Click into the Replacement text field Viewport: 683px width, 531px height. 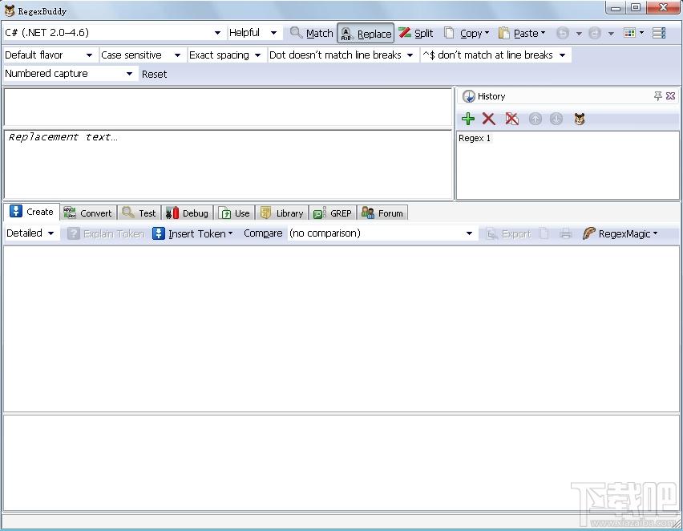coord(228,164)
